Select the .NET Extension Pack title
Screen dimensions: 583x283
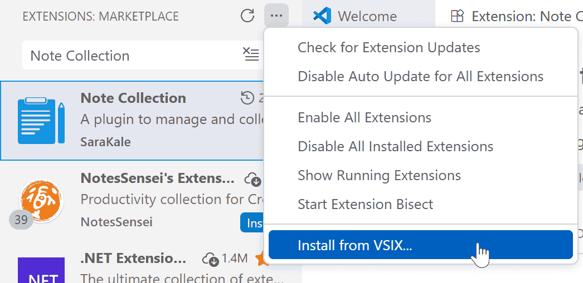click(133, 259)
